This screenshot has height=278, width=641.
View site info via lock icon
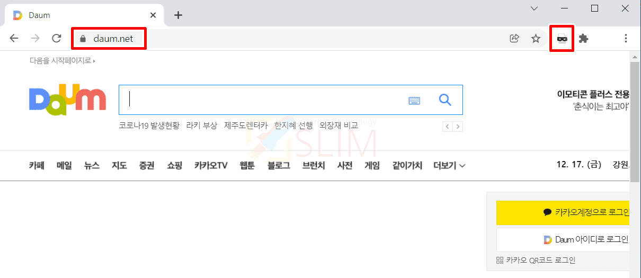click(82, 39)
